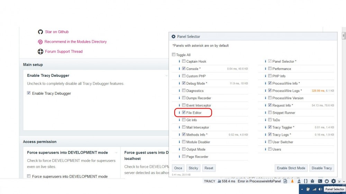Check the Toggle All checkbox
Screen dimensions: 346x194
(x=174, y=55)
